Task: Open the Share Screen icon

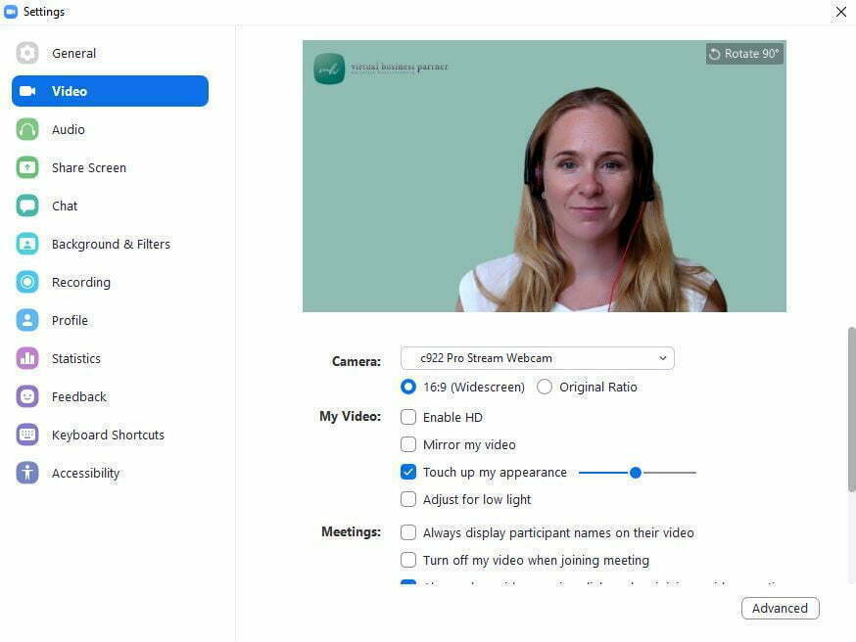Action: [27, 167]
